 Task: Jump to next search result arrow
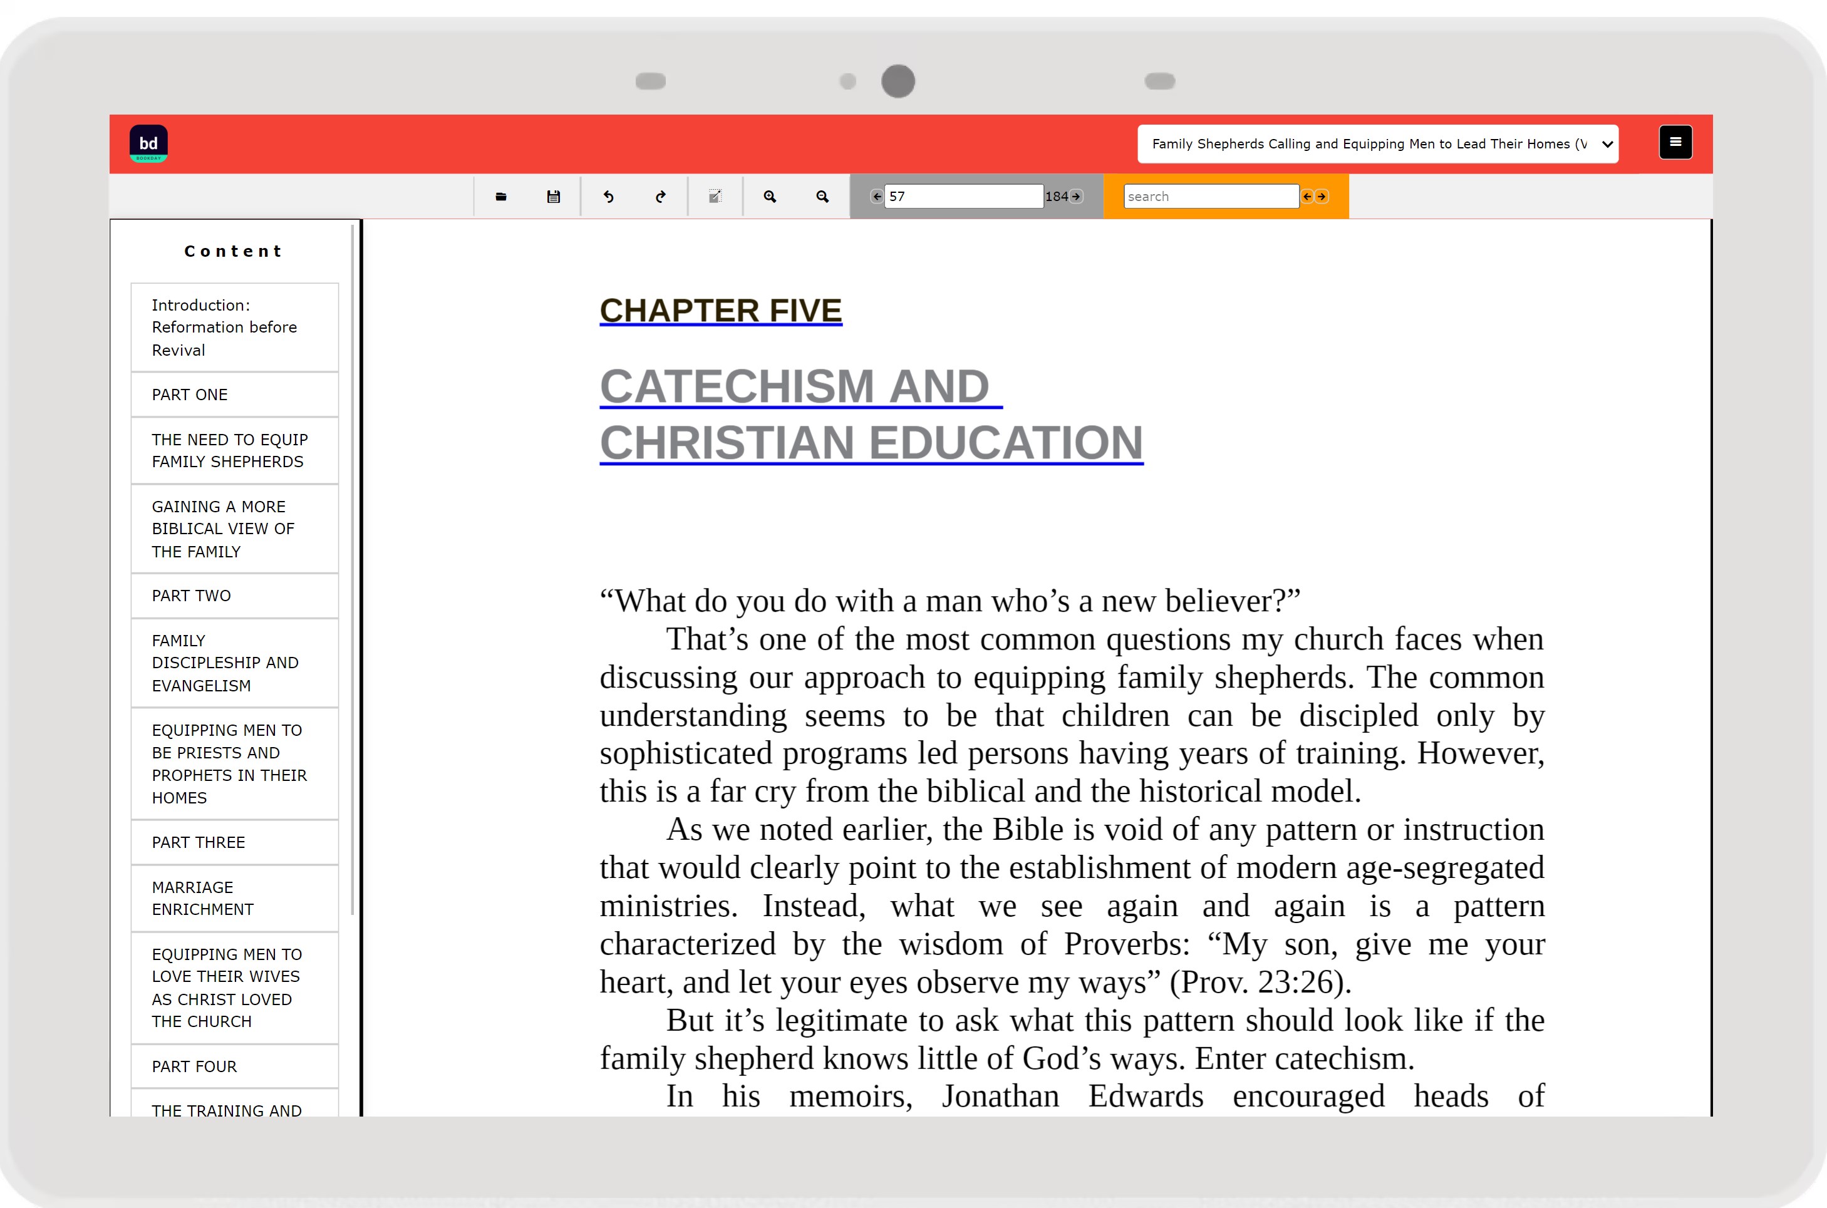(x=1322, y=197)
